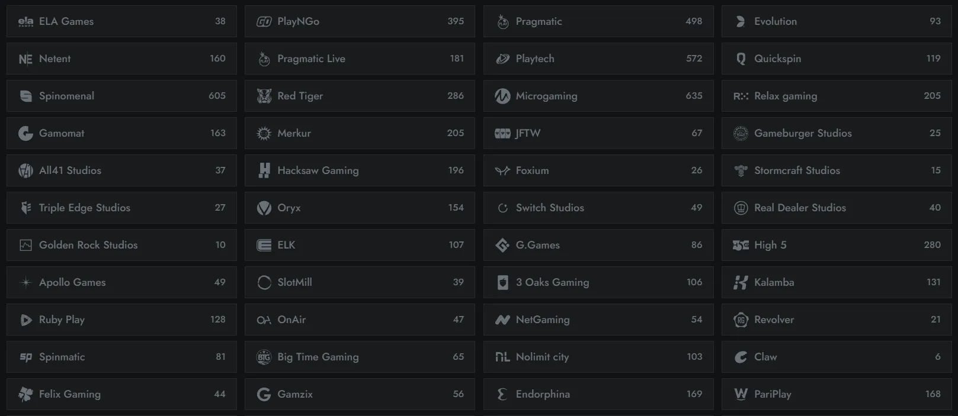Pick the Relax gaming provider
The height and width of the screenshot is (416, 958).
pos(837,96)
